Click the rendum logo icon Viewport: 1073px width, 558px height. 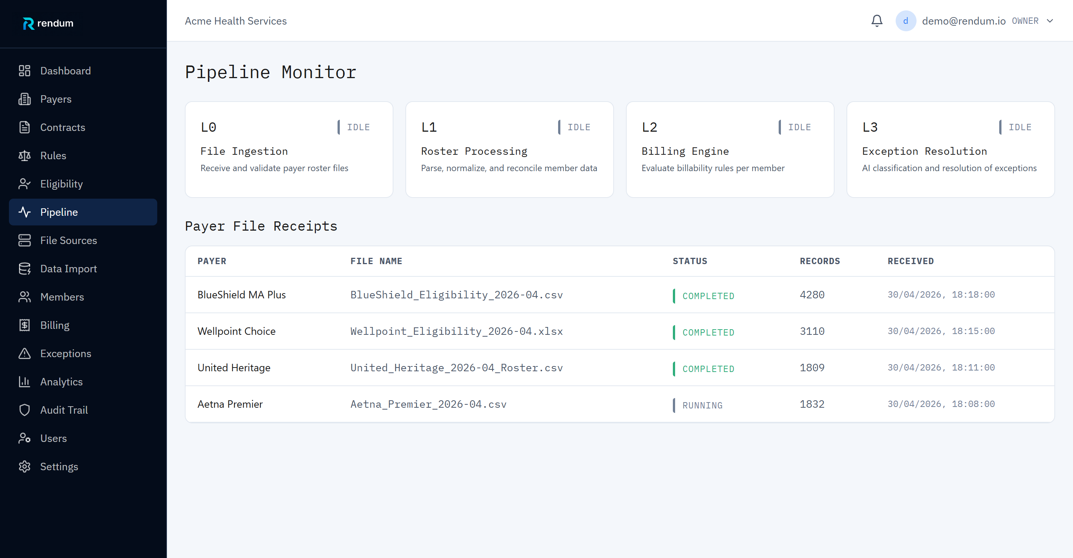click(x=28, y=23)
